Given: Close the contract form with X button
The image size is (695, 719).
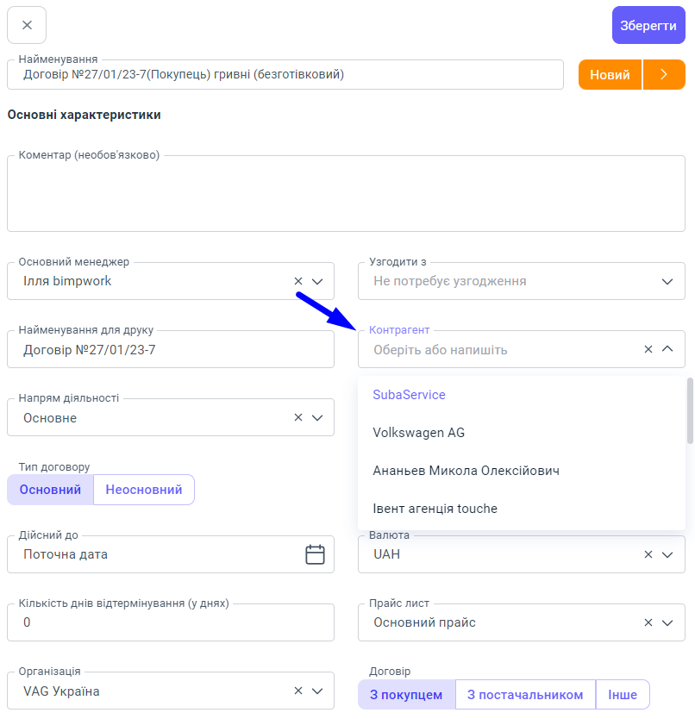Looking at the screenshot, I should tap(27, 25).
